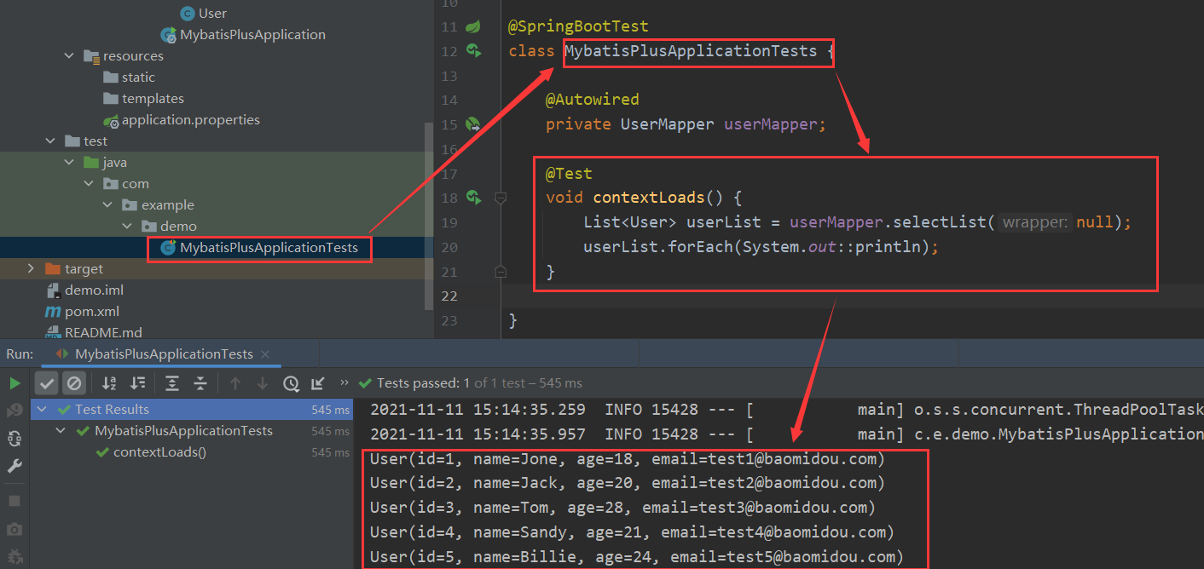Open pom.xml Maven file

[82, 312]
